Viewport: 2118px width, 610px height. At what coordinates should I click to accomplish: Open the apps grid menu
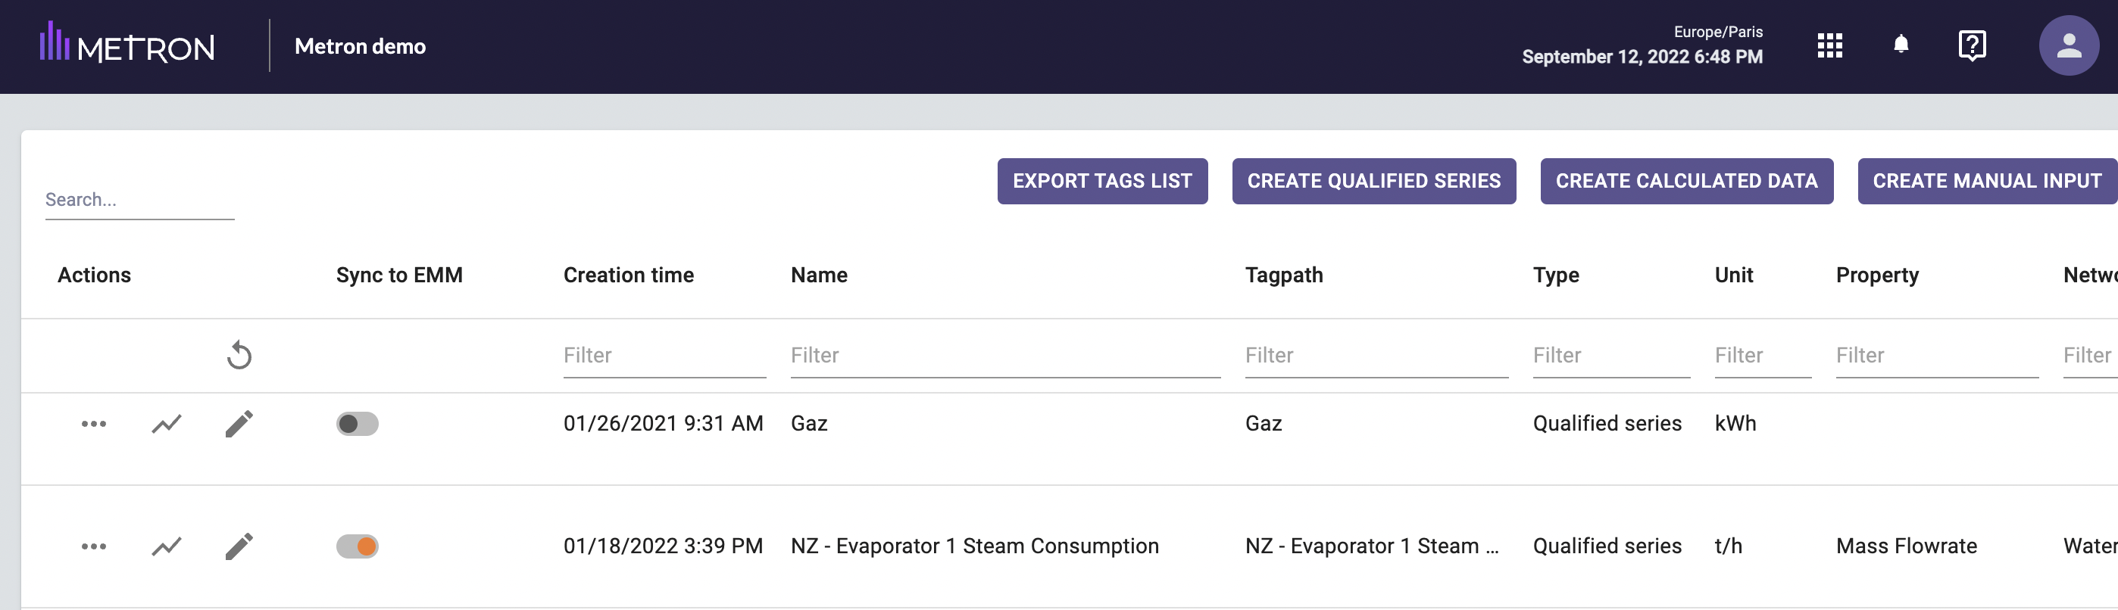tap(1829, 46)
